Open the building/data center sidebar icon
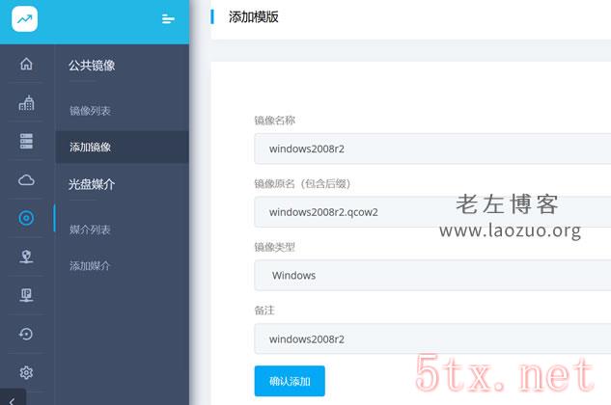Viewport: 611px width, 405px height. [x=26, y=103]
